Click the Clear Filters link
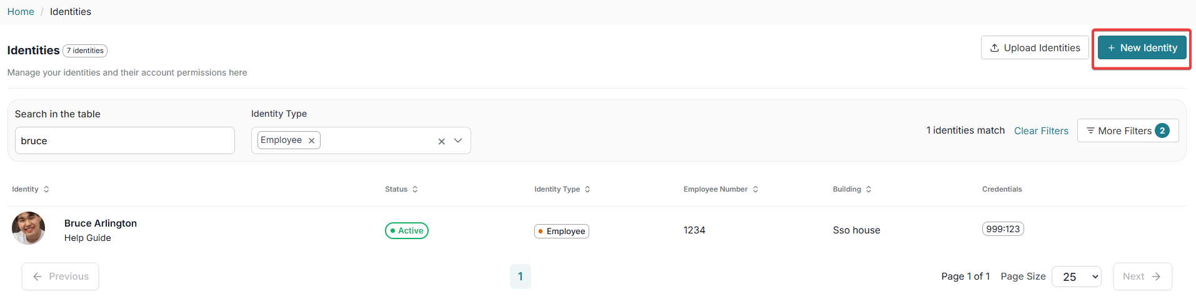Image resolution: width=1196 pixels, height=304 pixels. [x=1041, y=131]
